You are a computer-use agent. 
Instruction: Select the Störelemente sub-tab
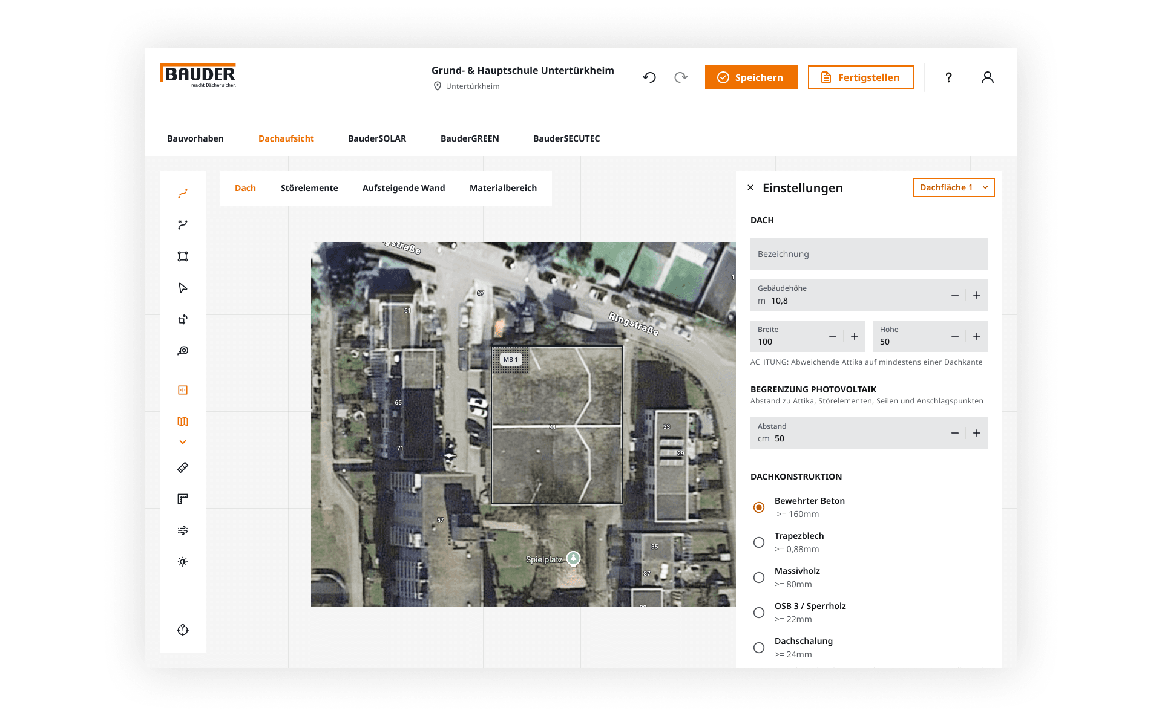(x=309, y=188)
